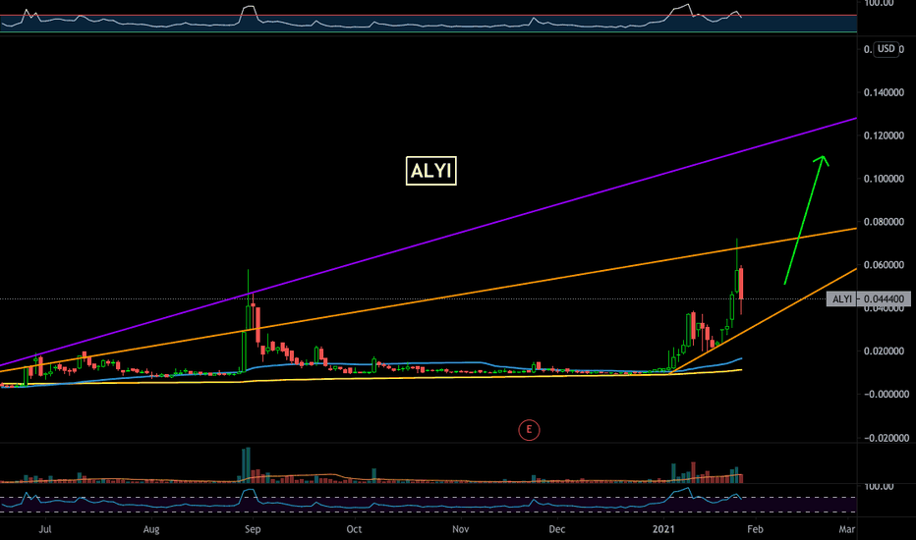The width and height of the screenshot is (916, 540).
Task: Click the Oct date axis label
Action: 354,529
